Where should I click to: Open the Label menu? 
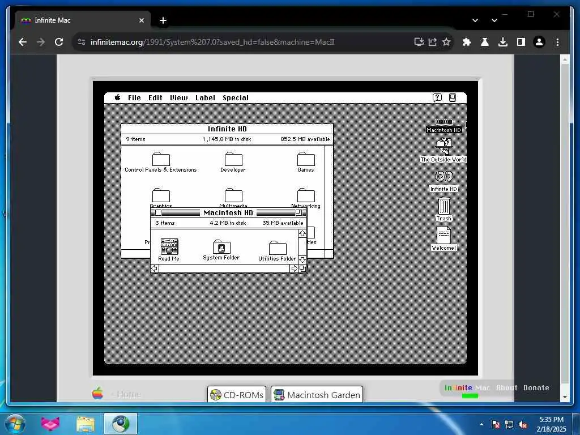pos(205,98)
